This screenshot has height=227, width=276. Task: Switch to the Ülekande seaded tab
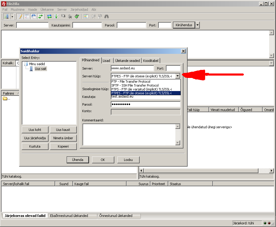pyautogui.click(x=127, y=61)
